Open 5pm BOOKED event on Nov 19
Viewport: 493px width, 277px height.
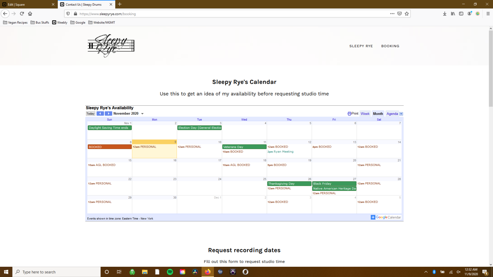point(277,165)
